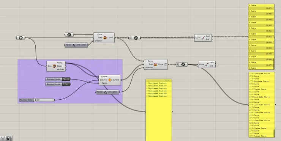Click the {0;67} path header in the curve panel
The height and width of the screenshot is (141, 281).
pos(261,65)
